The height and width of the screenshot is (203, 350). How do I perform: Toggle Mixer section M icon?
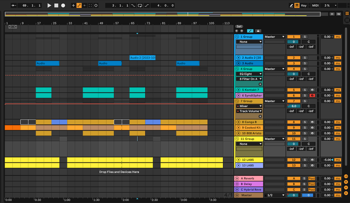[346, 188]
